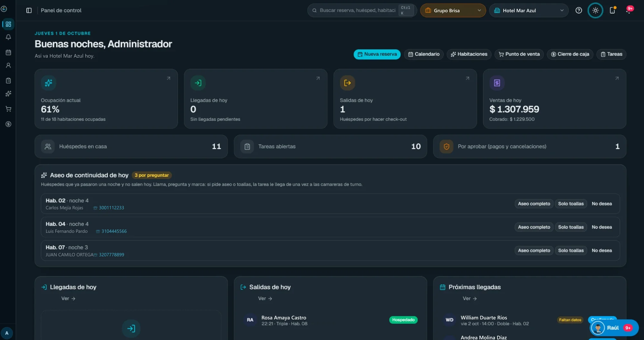
Task: Select Aseo completo for Hab. 07
Action: (534, 250)
